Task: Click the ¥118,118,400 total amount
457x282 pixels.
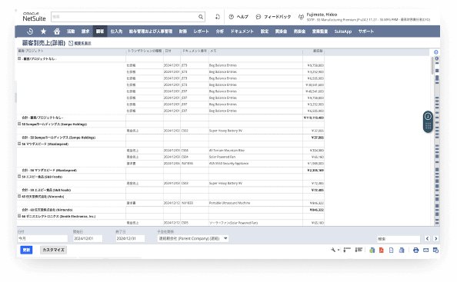Action: pos(314,118)
